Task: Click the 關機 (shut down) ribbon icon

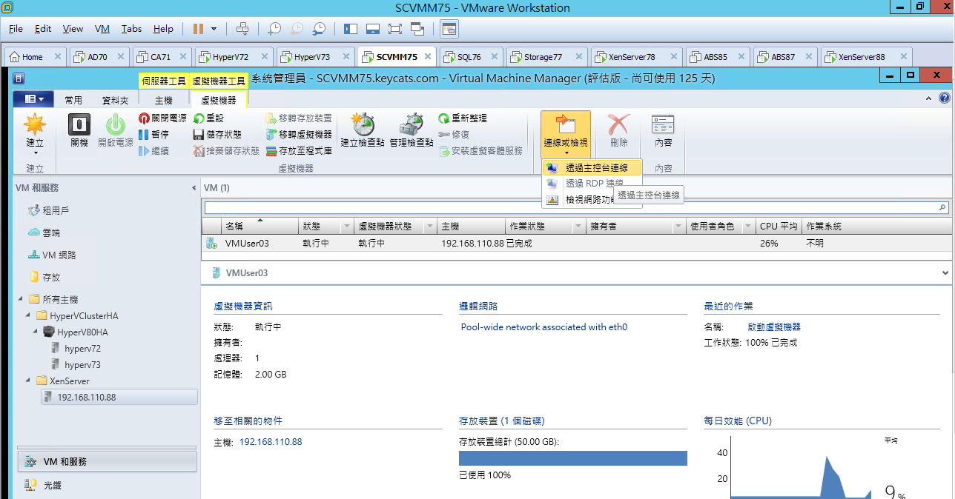Action: 79,131
